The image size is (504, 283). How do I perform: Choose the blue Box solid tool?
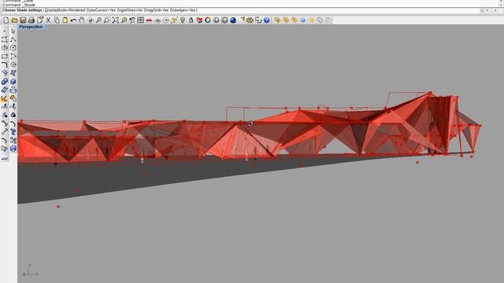pyautogui.click(x=13, y=82)
